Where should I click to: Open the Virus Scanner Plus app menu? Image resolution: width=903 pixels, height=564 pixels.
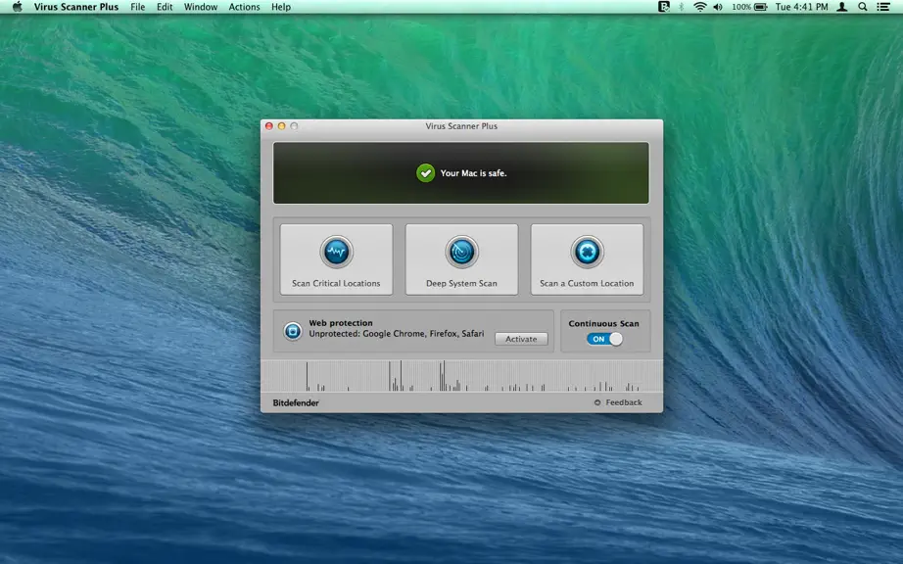tap(76, 7)
